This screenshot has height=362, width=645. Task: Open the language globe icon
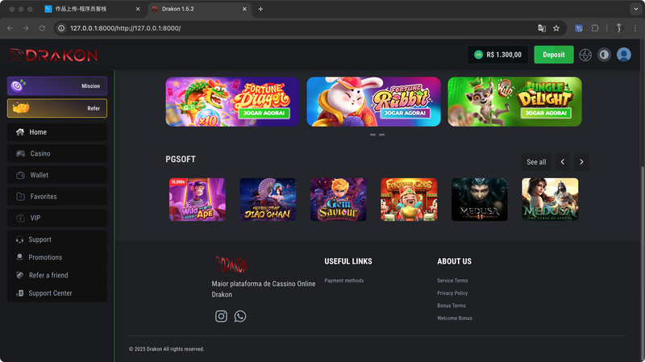click(x=585, y=55)
